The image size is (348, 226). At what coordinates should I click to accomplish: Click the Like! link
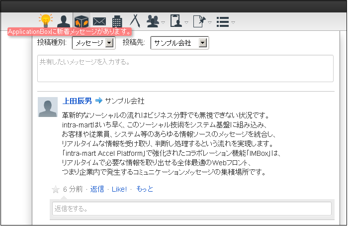(119, 189)
